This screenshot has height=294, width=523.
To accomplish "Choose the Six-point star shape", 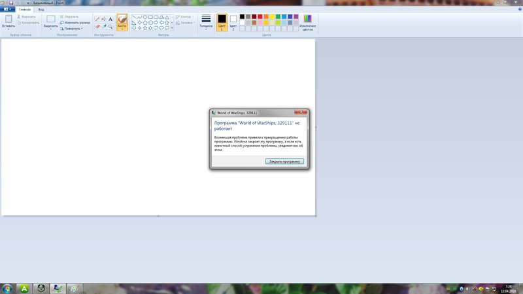I will (x=150, y=28).
